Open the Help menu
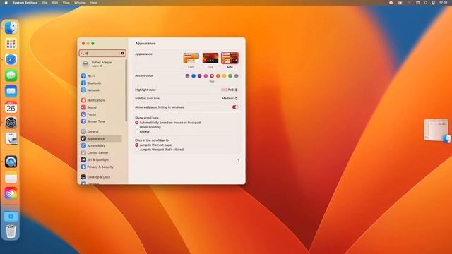Screen dimensions: 452x254 94,3
